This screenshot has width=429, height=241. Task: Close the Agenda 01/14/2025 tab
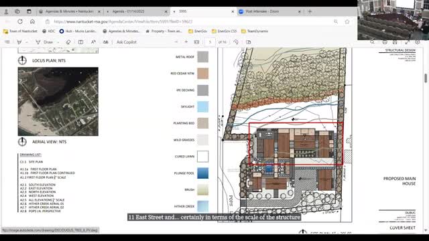[166, 11]
